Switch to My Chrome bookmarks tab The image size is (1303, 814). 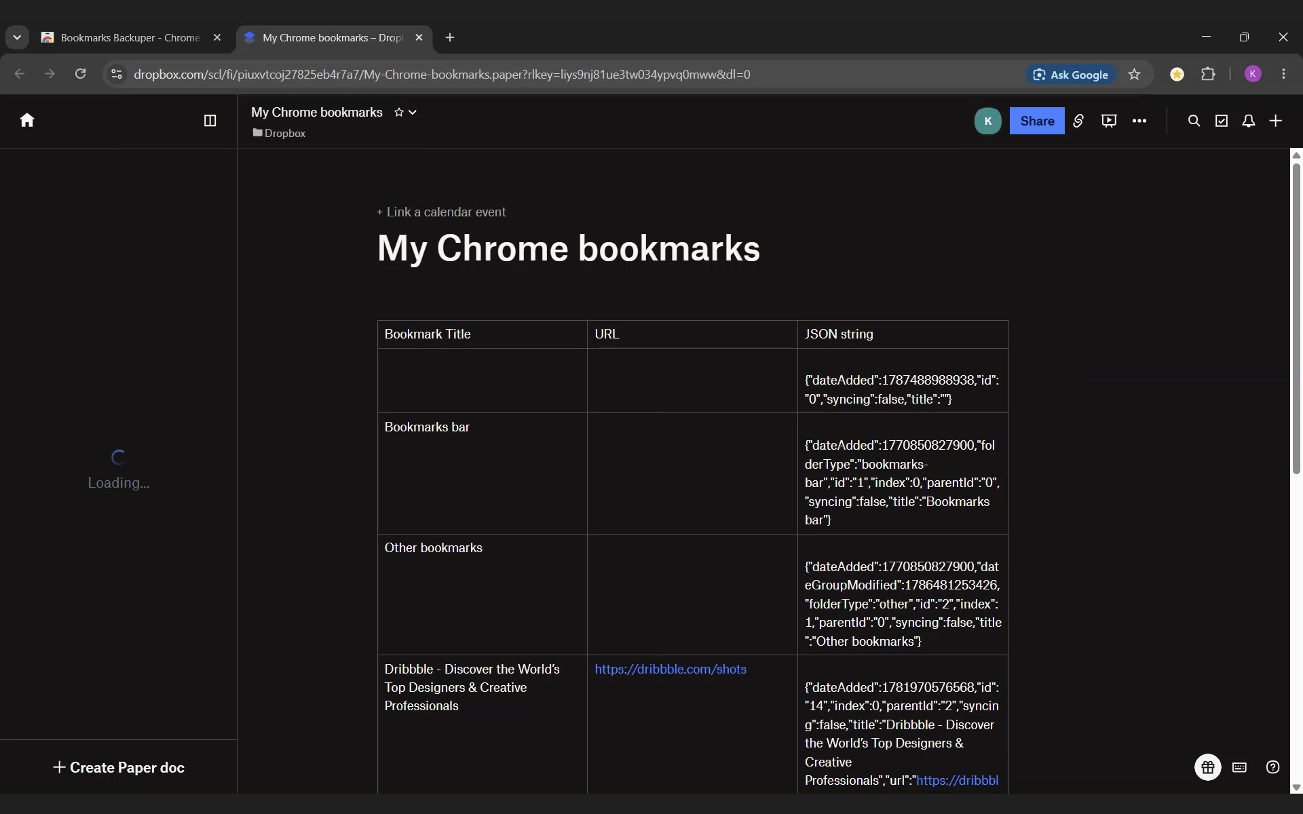(333, 38)
